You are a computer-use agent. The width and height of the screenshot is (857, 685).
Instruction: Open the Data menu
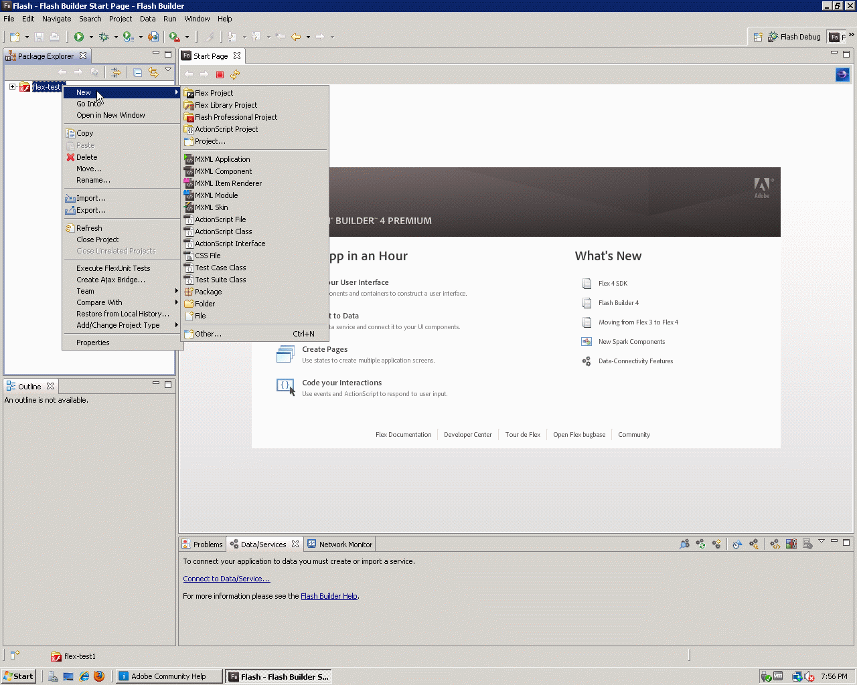click(x=147, y=19)
